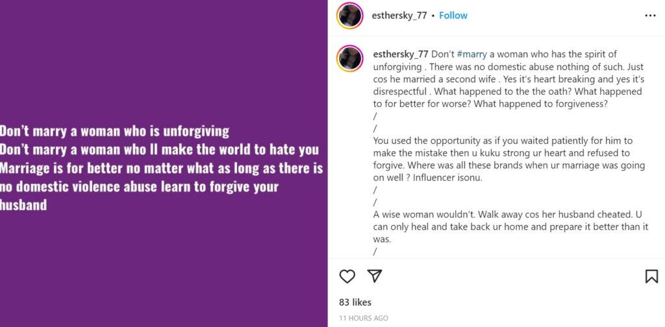Click image text "Don't marry a woman who is unforgiving"
This screenshot has height=327, width=665.
coord(114,131)
